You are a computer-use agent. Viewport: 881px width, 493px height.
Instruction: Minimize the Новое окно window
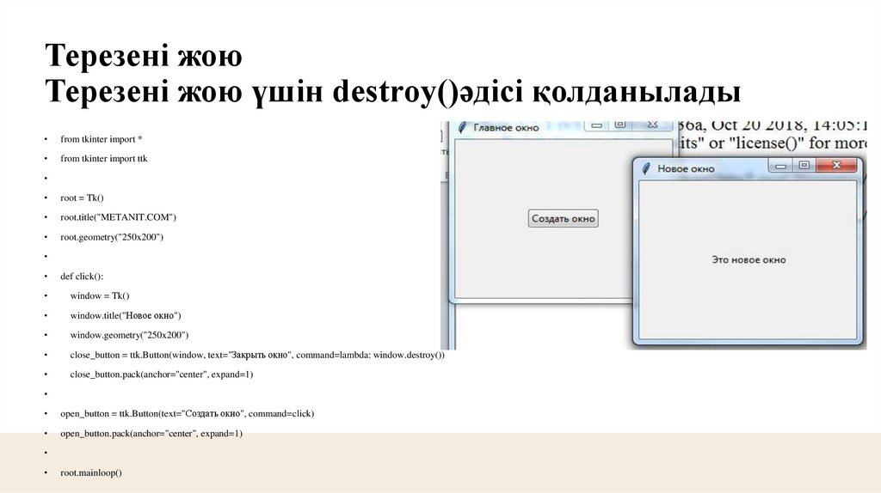[x=780, y=166]
